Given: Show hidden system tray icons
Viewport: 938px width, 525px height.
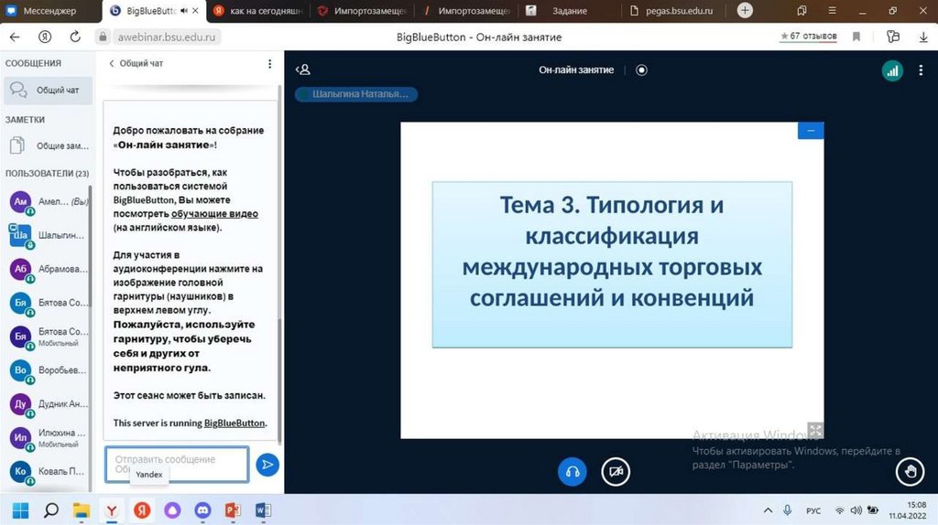Looking at the screenshot, I should [768, 510].
